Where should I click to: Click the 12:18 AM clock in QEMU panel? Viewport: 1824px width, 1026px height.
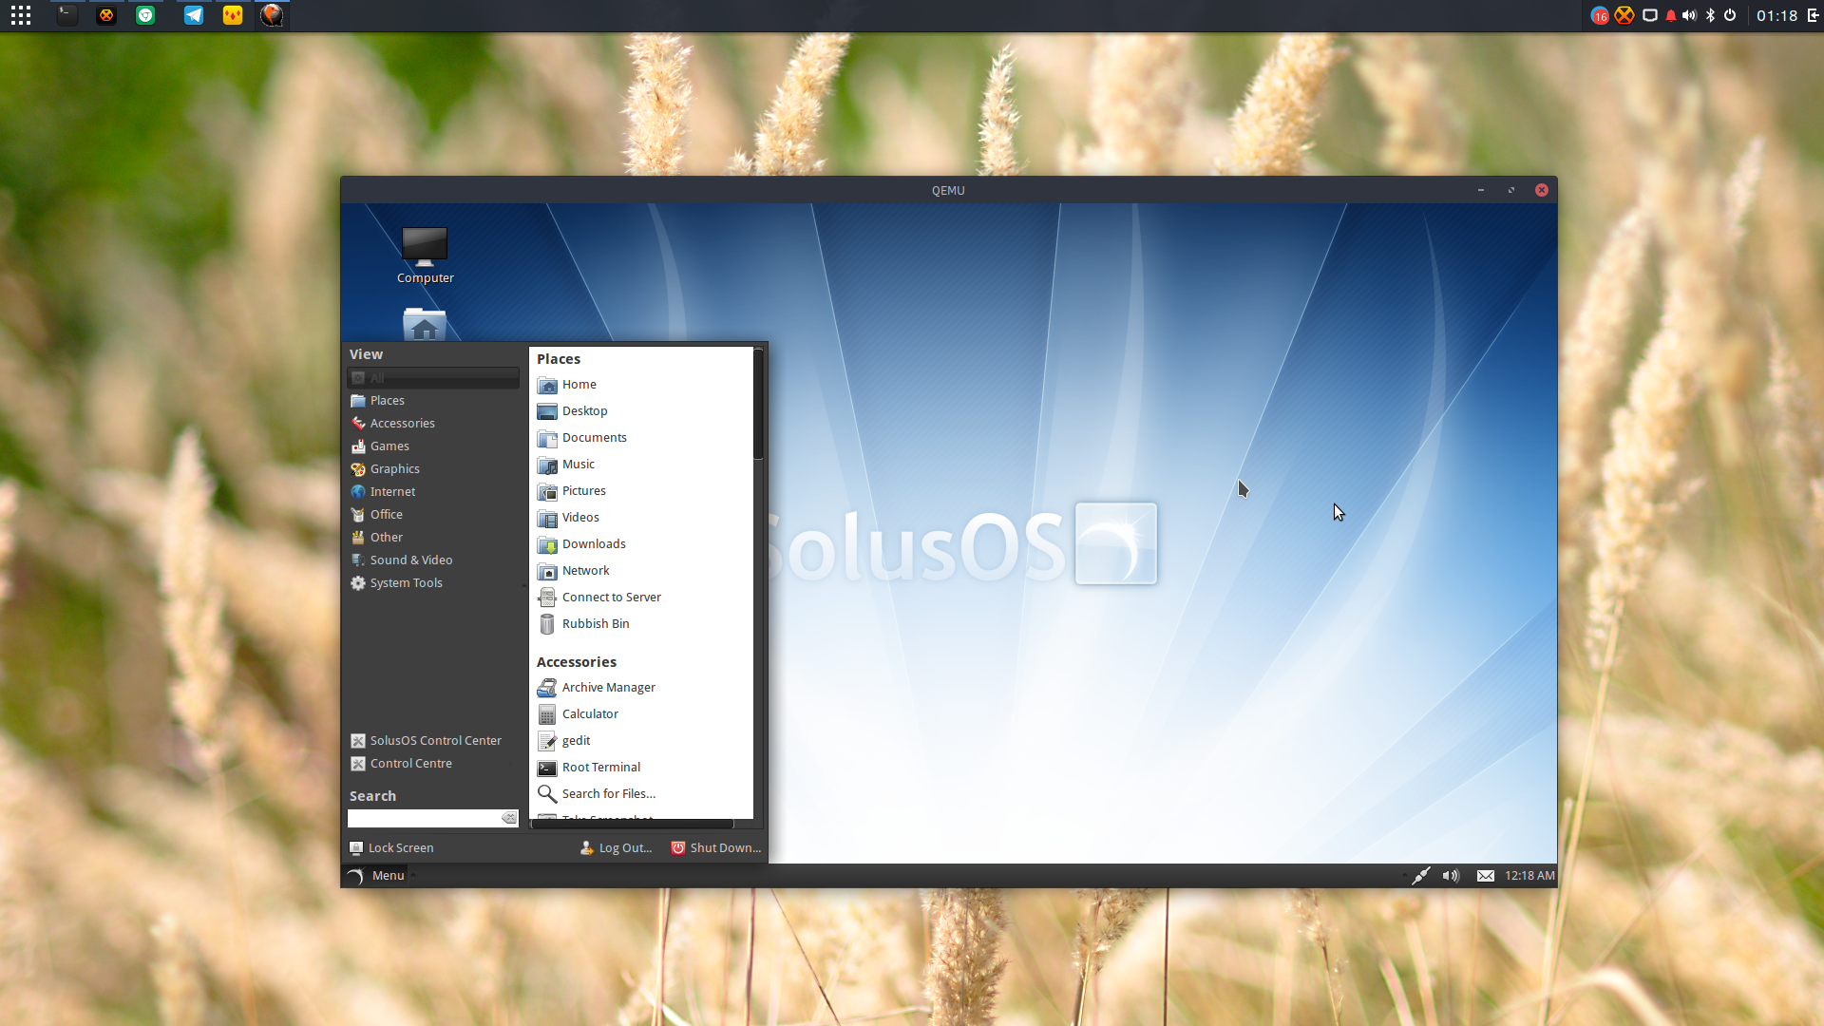click(x=1529, y=876)
